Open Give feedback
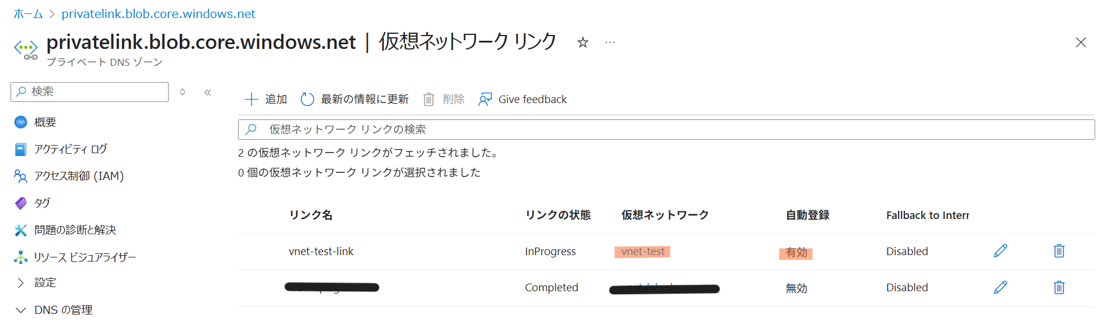Screen dimensions: 1101x325 click(x=523, y=100)
